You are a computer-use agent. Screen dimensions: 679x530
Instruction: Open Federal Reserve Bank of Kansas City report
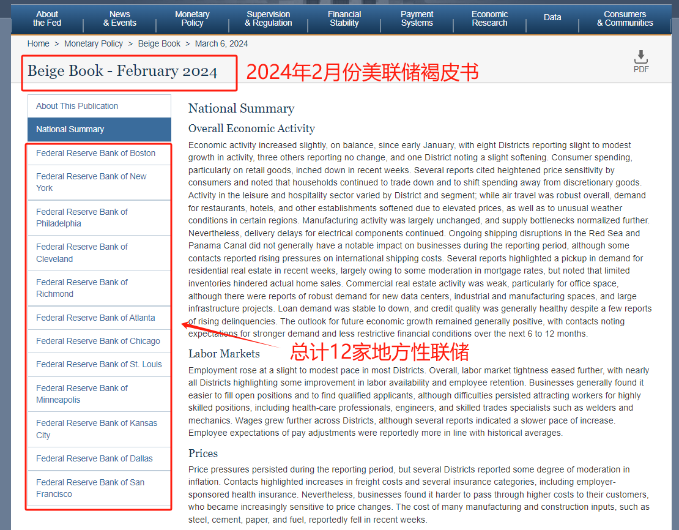point(99,430)
